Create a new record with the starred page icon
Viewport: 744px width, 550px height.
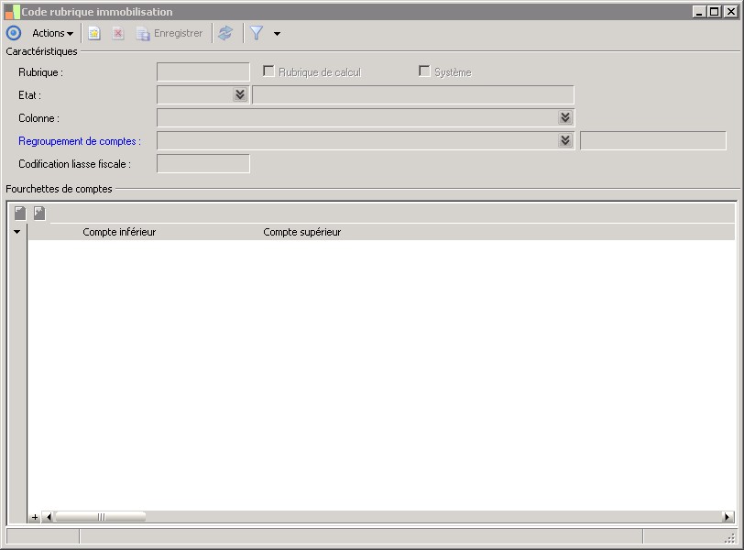pyautogui.click(x=94, y=33)
